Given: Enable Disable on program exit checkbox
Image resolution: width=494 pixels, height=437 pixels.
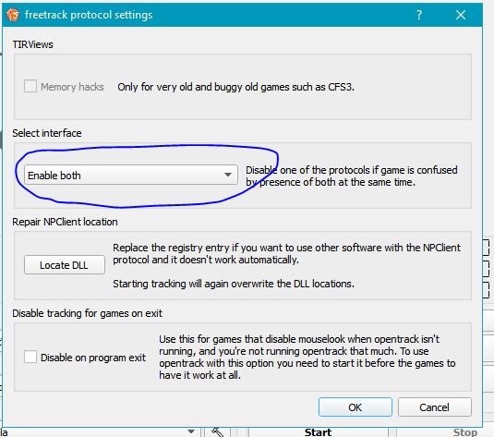Looking at the screenshot, I should pos(30,358).
